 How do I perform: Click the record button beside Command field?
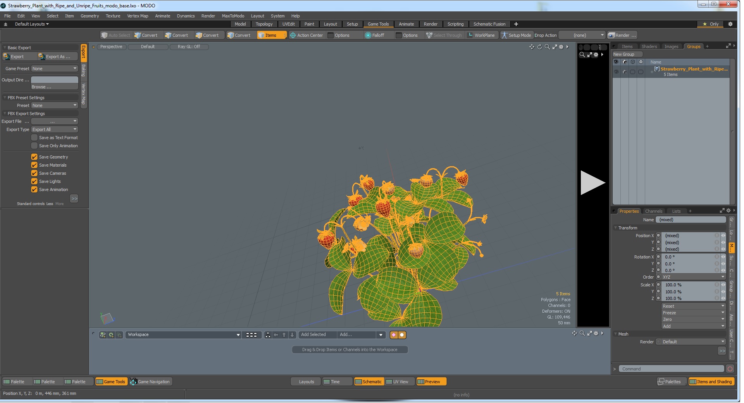click(x=730, y=369)
